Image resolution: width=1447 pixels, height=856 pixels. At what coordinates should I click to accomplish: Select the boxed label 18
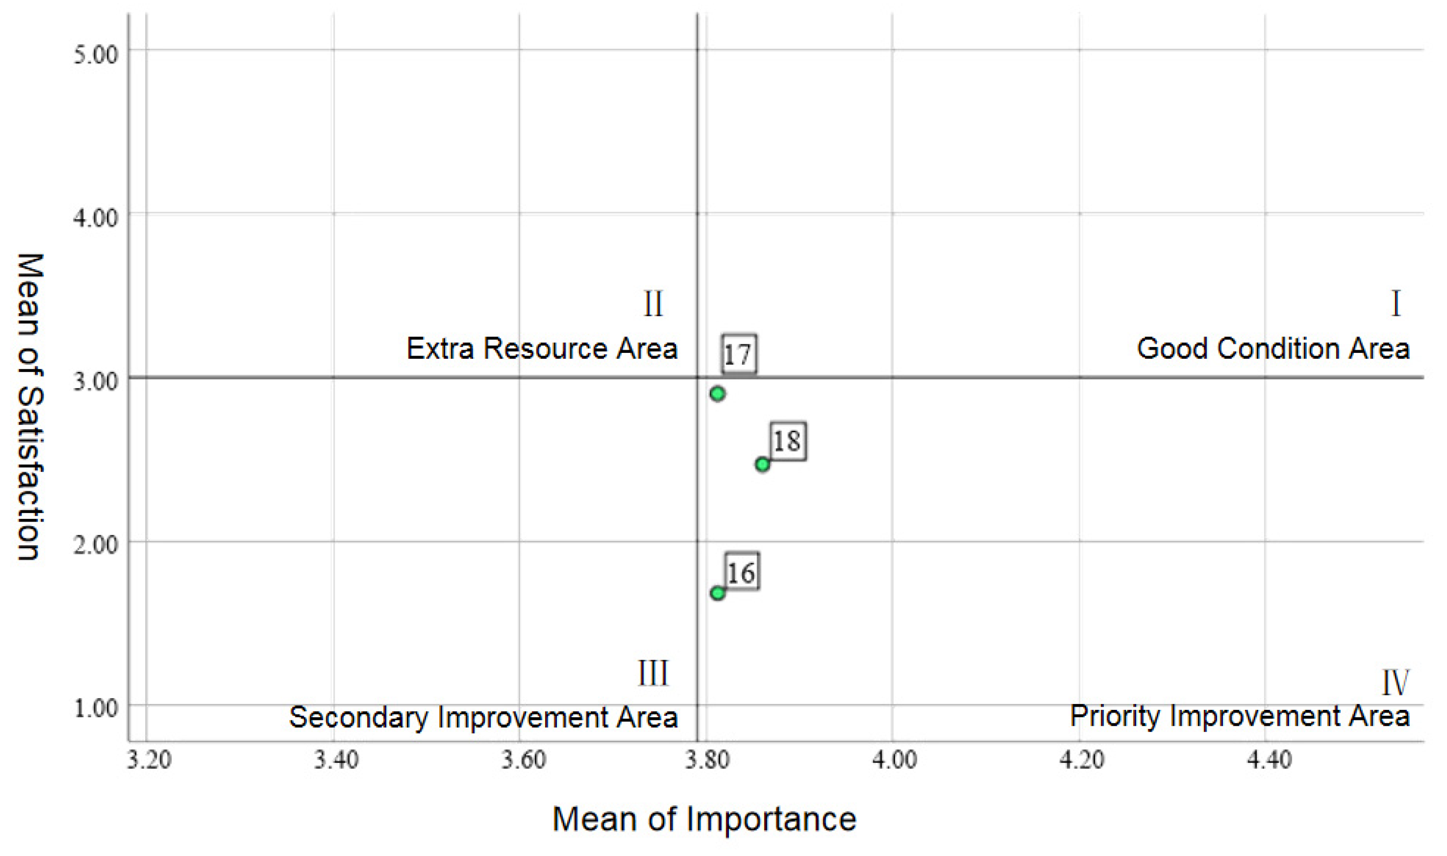pyautogui.click(x=787, y=442)
